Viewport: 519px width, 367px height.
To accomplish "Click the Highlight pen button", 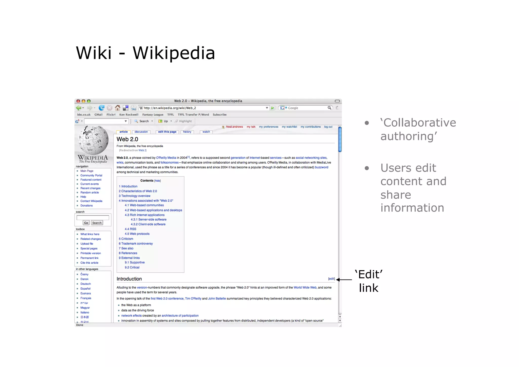I will point(183,121).
